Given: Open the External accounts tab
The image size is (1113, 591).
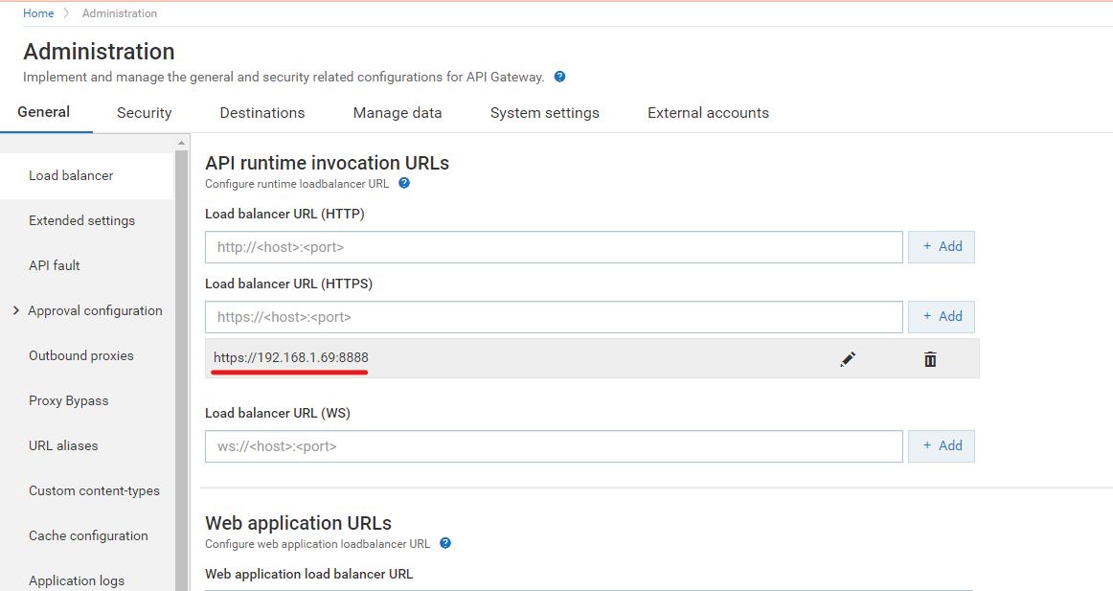Looking at the screenshot, I should tap(708, 113).
